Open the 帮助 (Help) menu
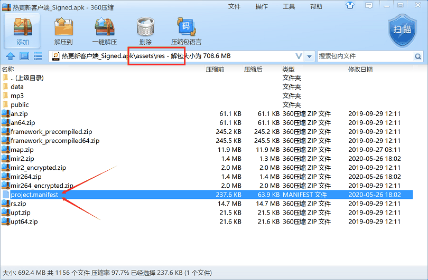 coord(316,6)
